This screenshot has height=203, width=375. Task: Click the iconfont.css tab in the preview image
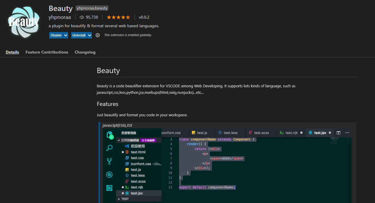(171, 133)
